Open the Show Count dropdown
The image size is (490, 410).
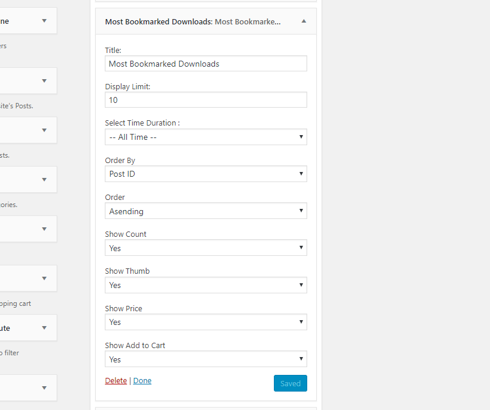tap(205, 248)
